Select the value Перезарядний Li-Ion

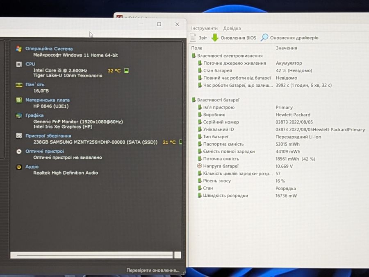[298, 137]
